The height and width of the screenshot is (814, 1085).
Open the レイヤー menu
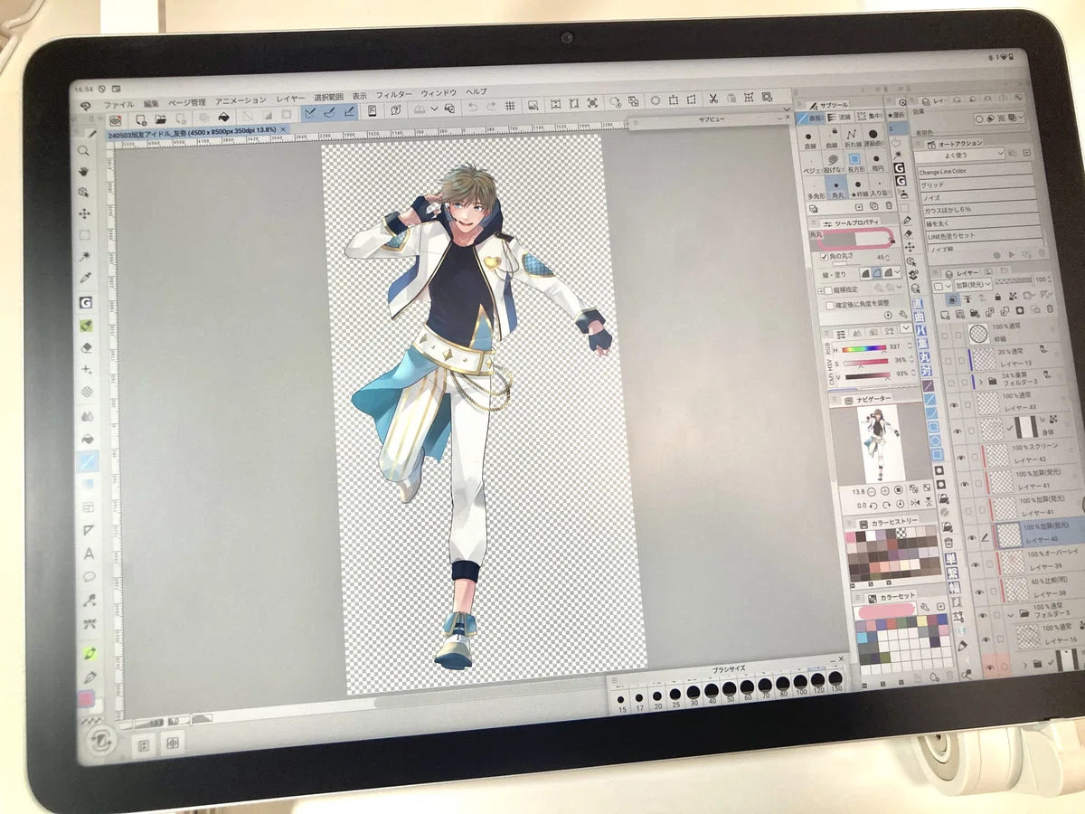coord(290,98)
